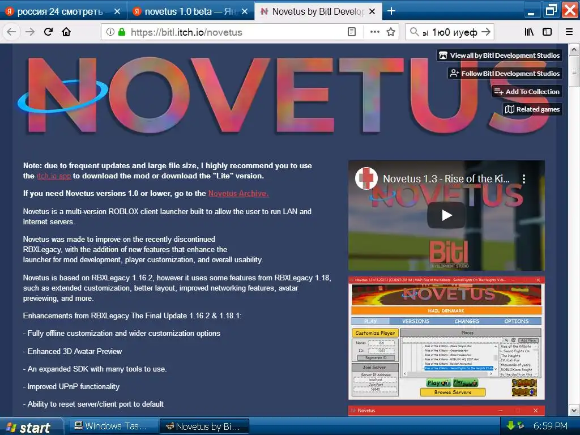The height and width of the screenshot is (435, 580).
Task: Click the search magnifier icon
Action: click(x=414, y=32)
